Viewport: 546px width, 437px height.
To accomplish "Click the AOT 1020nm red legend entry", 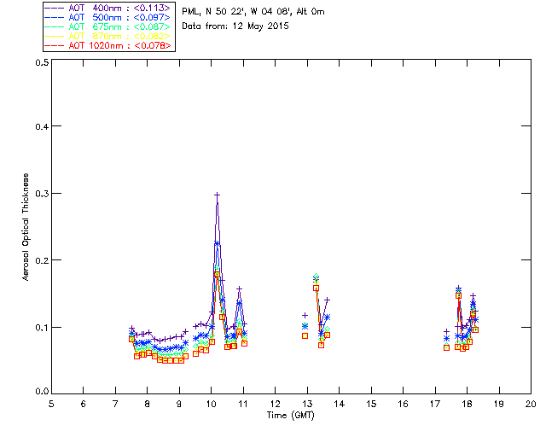I will 108,45.
